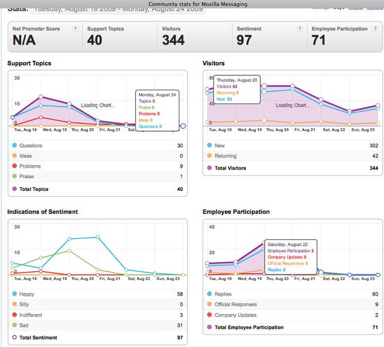384x347 pixels.
Task: Select the Visitors summary tile showing 344
Action: tap(194, 36)
